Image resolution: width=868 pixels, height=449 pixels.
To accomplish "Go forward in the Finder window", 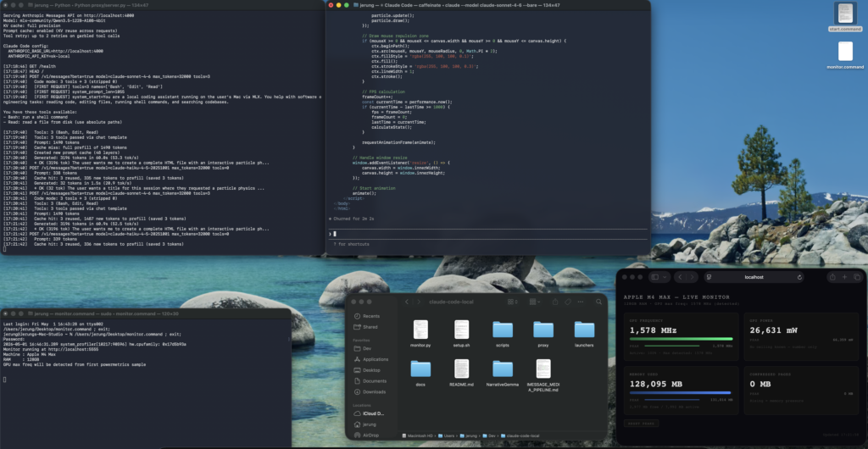I will coord(419,302).
